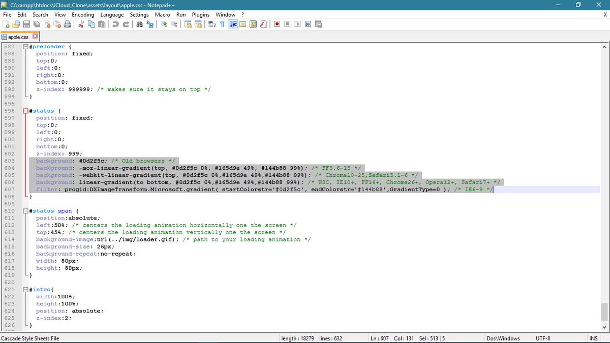Open the Language menu
This screenshot has width=610, height=343.
[112, 15]
